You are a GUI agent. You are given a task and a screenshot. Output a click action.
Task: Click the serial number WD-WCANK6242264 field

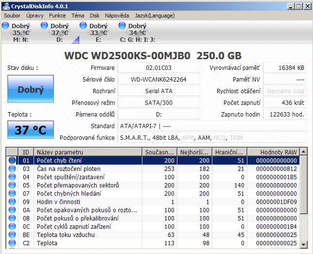(159, 80)
